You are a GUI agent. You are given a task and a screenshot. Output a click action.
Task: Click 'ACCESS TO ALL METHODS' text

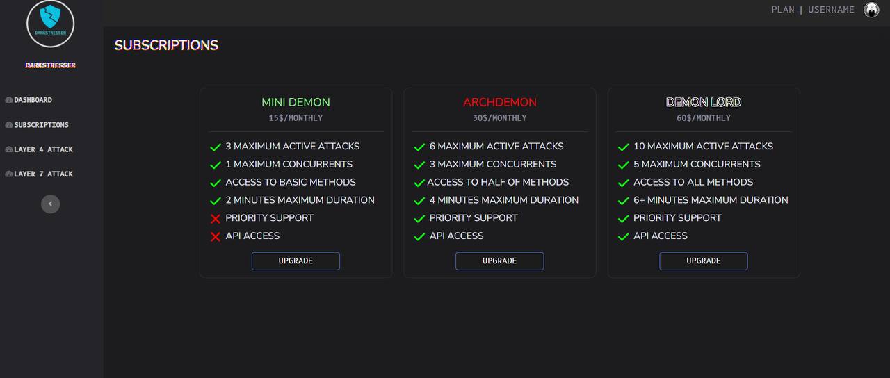(693, 182)
